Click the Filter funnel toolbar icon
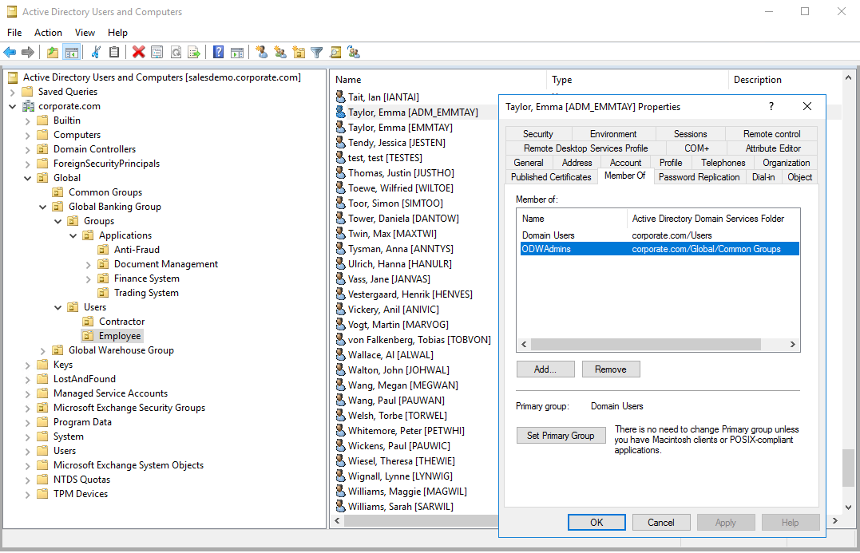 point(316,53)
